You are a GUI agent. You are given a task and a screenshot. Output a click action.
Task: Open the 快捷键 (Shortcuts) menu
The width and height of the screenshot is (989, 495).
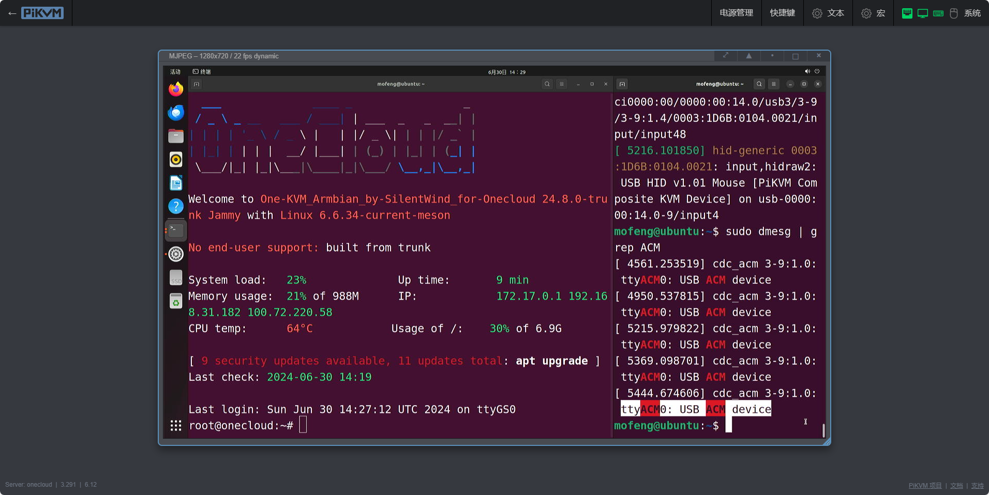coord(782,13)
